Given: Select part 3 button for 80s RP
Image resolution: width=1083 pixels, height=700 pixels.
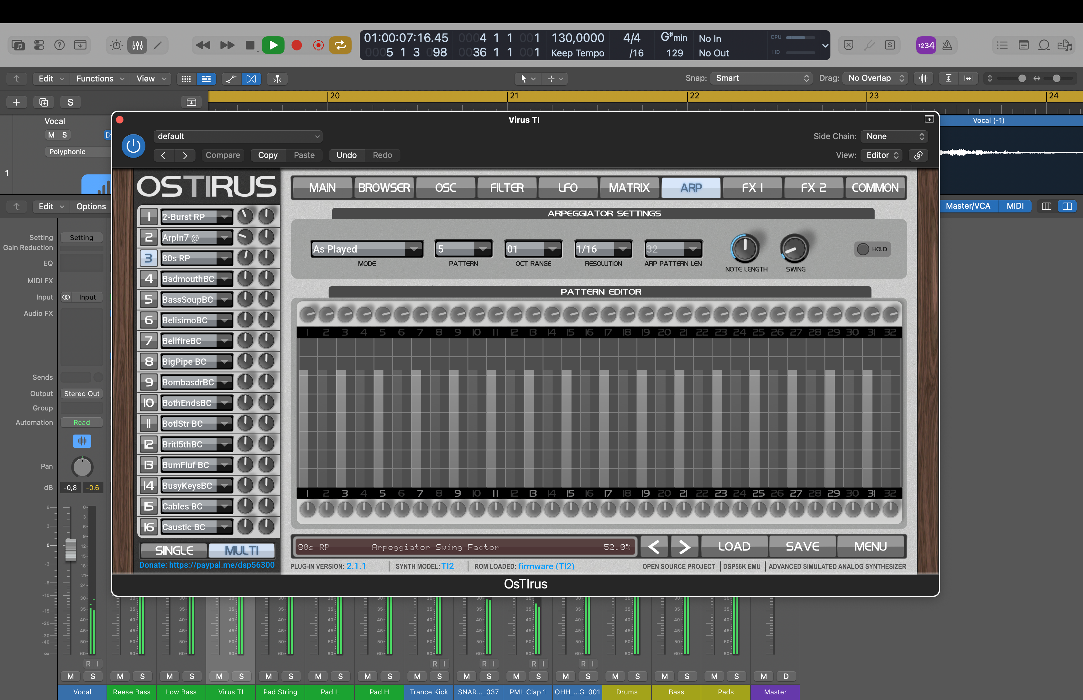Looking at the screenshot, I should (149, 258).
